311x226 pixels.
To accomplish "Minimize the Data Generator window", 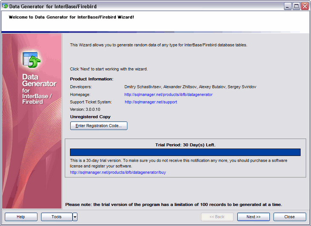I will coord(288,6).
